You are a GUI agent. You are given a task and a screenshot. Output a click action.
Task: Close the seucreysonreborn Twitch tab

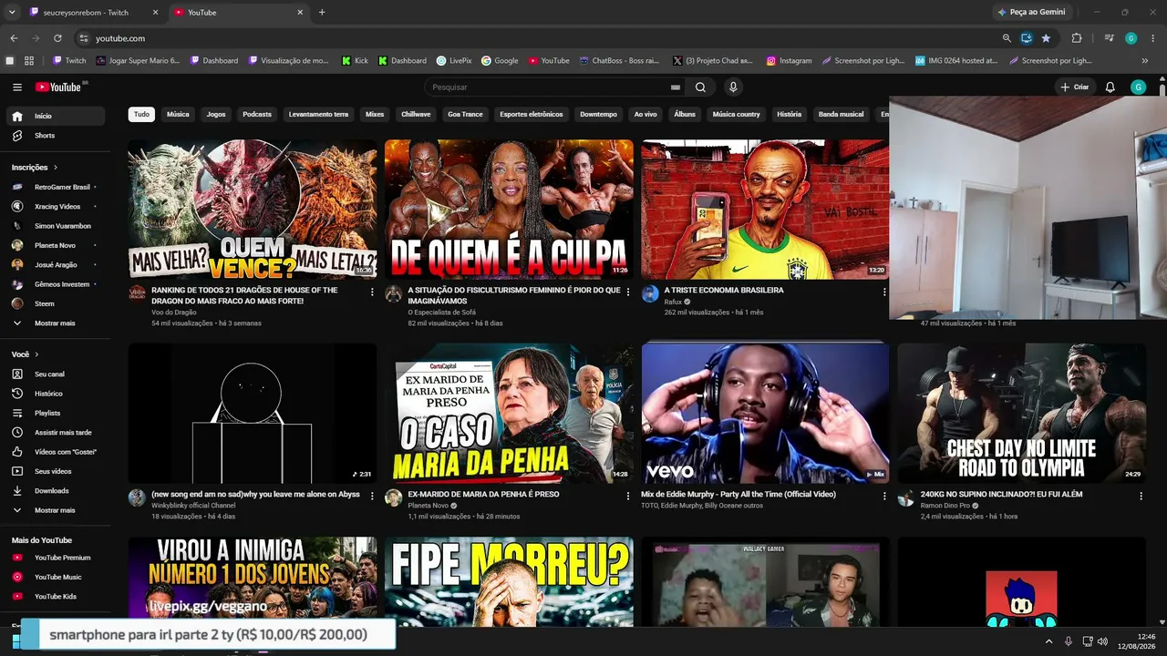(x=155, y=13)
